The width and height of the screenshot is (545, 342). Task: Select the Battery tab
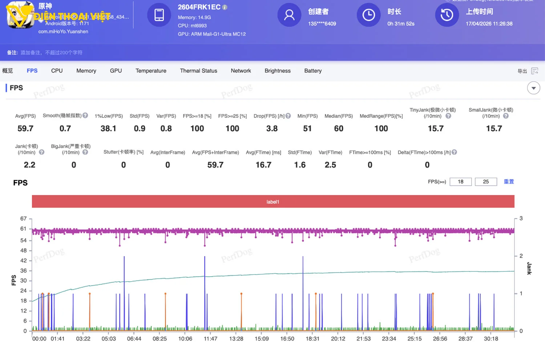[313, 71]
